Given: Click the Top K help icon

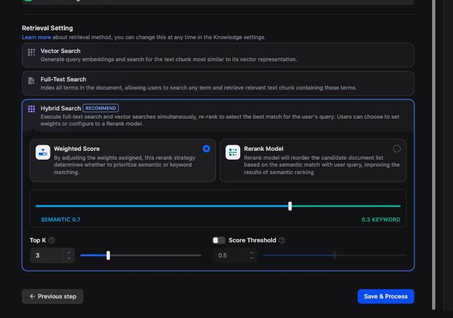Looking at the screenshot, I should [52, 241].
